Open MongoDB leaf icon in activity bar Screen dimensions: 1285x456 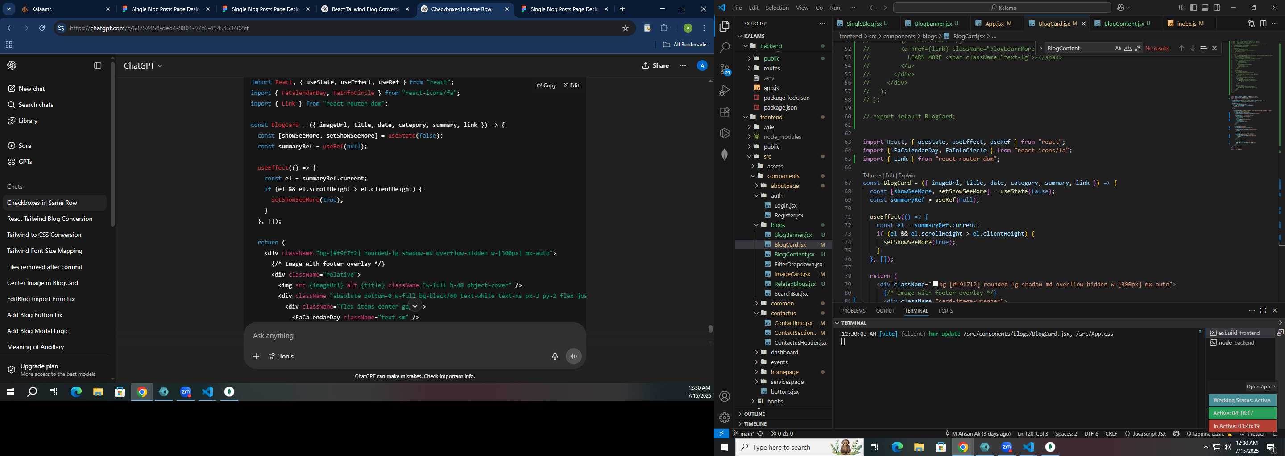click(x=724, y=155)
